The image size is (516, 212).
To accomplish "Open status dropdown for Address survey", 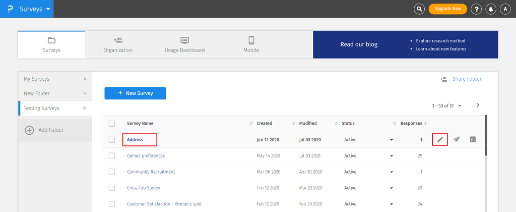I will tap(392, 140).
